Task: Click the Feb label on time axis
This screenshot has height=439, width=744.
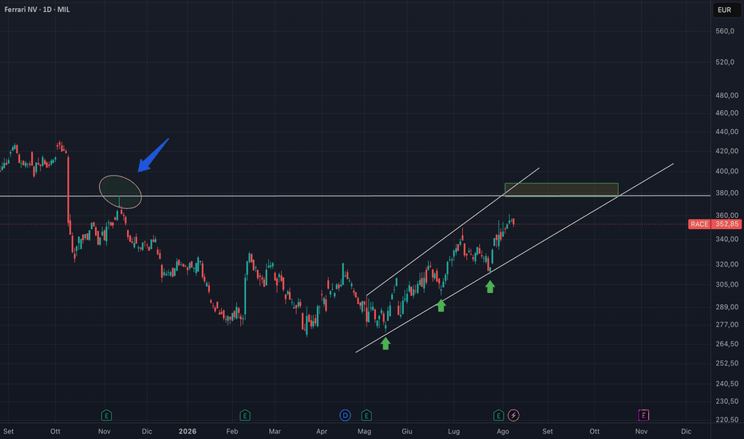Action: point(232,431)
